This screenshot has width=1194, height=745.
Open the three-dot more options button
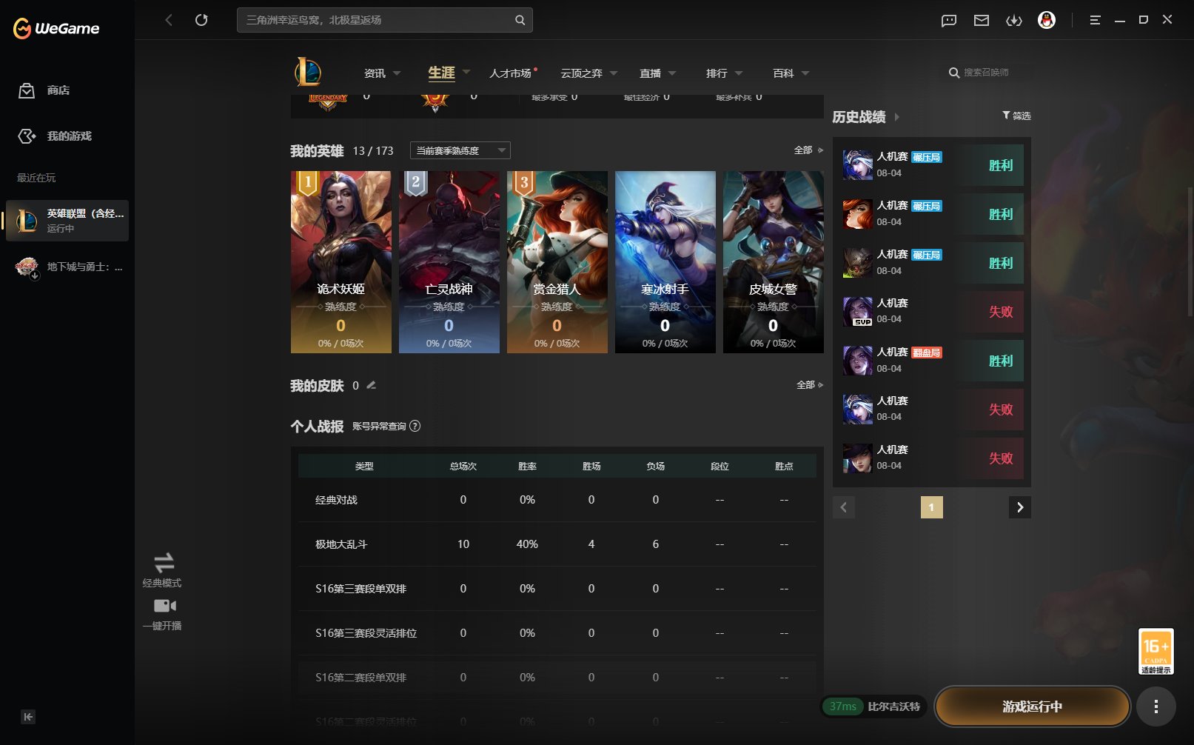pos(1156,706)
